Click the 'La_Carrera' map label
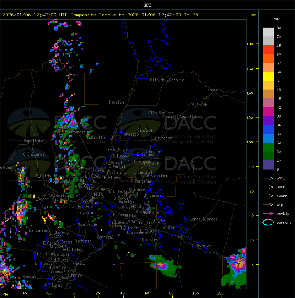The image size is (295, 298). 40,230
